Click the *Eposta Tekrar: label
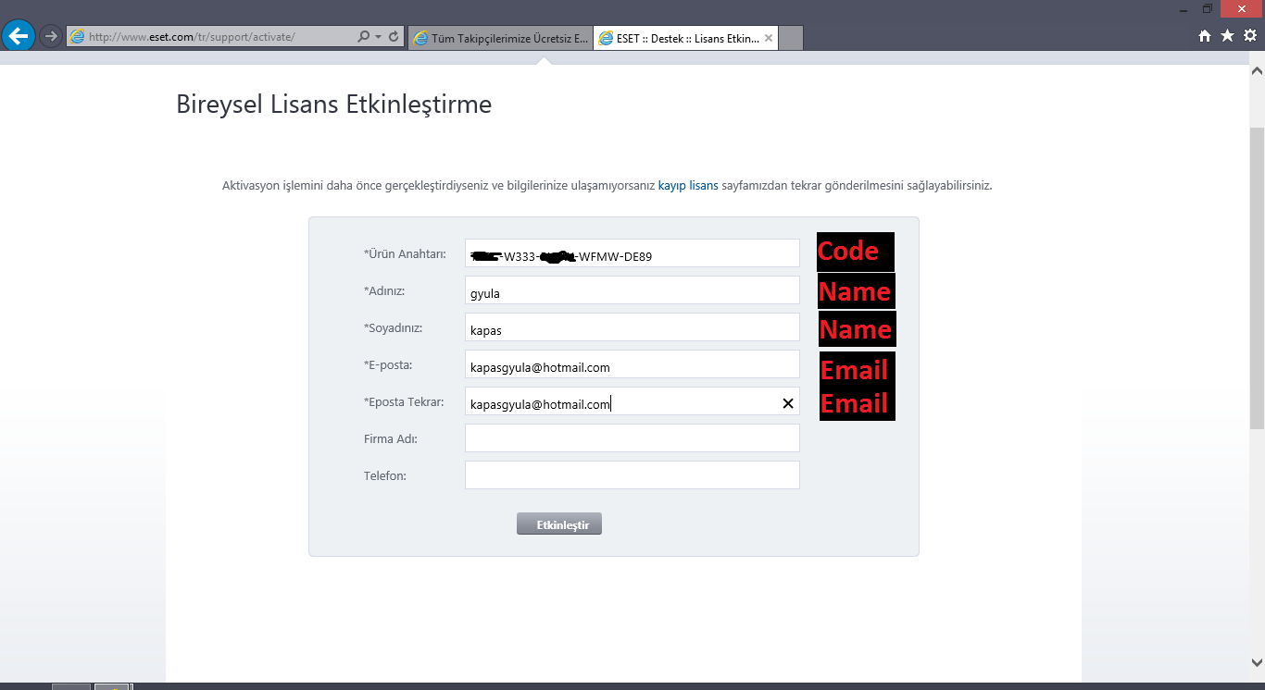This screenshot has width=1265, height=690. [x=404, y=401]
